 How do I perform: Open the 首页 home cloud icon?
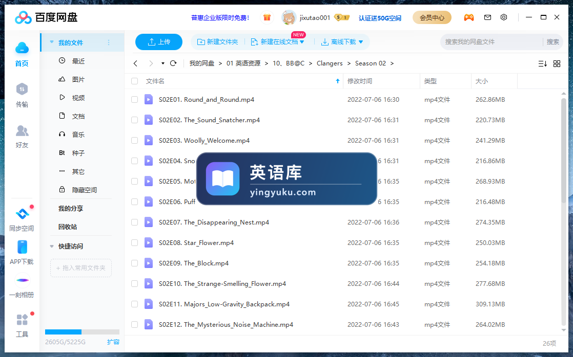22,48
